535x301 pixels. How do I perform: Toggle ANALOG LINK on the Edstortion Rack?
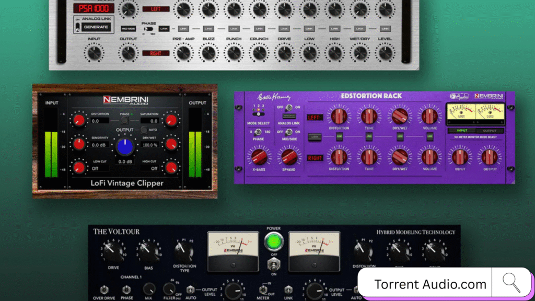coord(288,108)
